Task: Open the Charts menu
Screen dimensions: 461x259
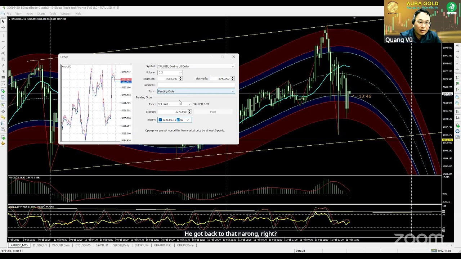Action: coord(41,14)
